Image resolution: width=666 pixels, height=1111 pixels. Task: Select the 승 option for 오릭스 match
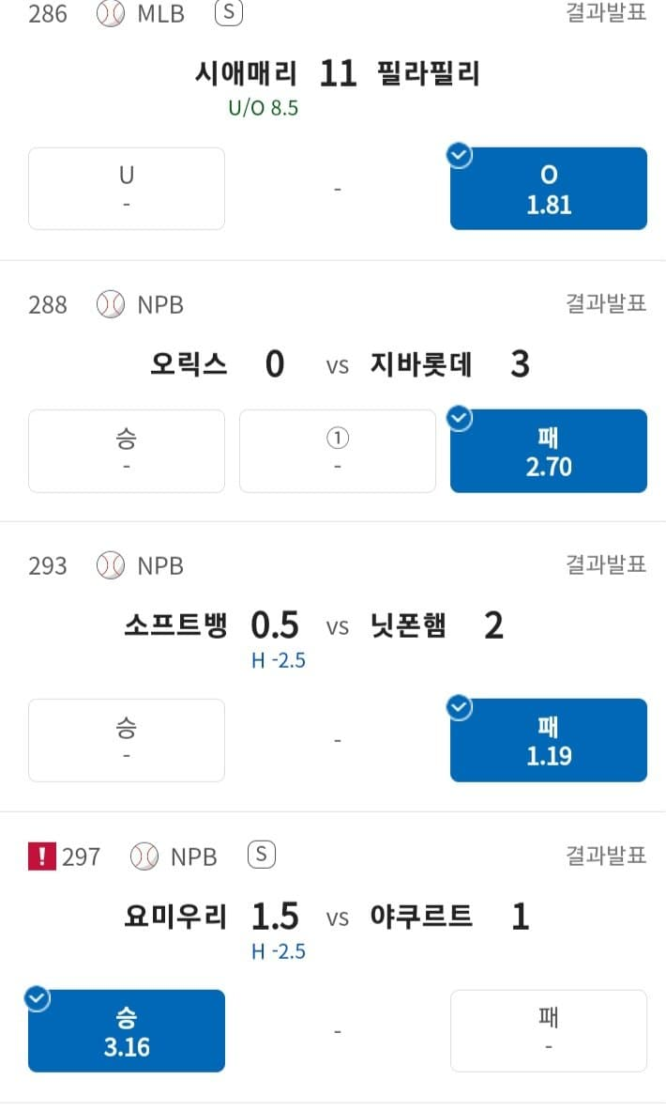(x=127, y=451)
